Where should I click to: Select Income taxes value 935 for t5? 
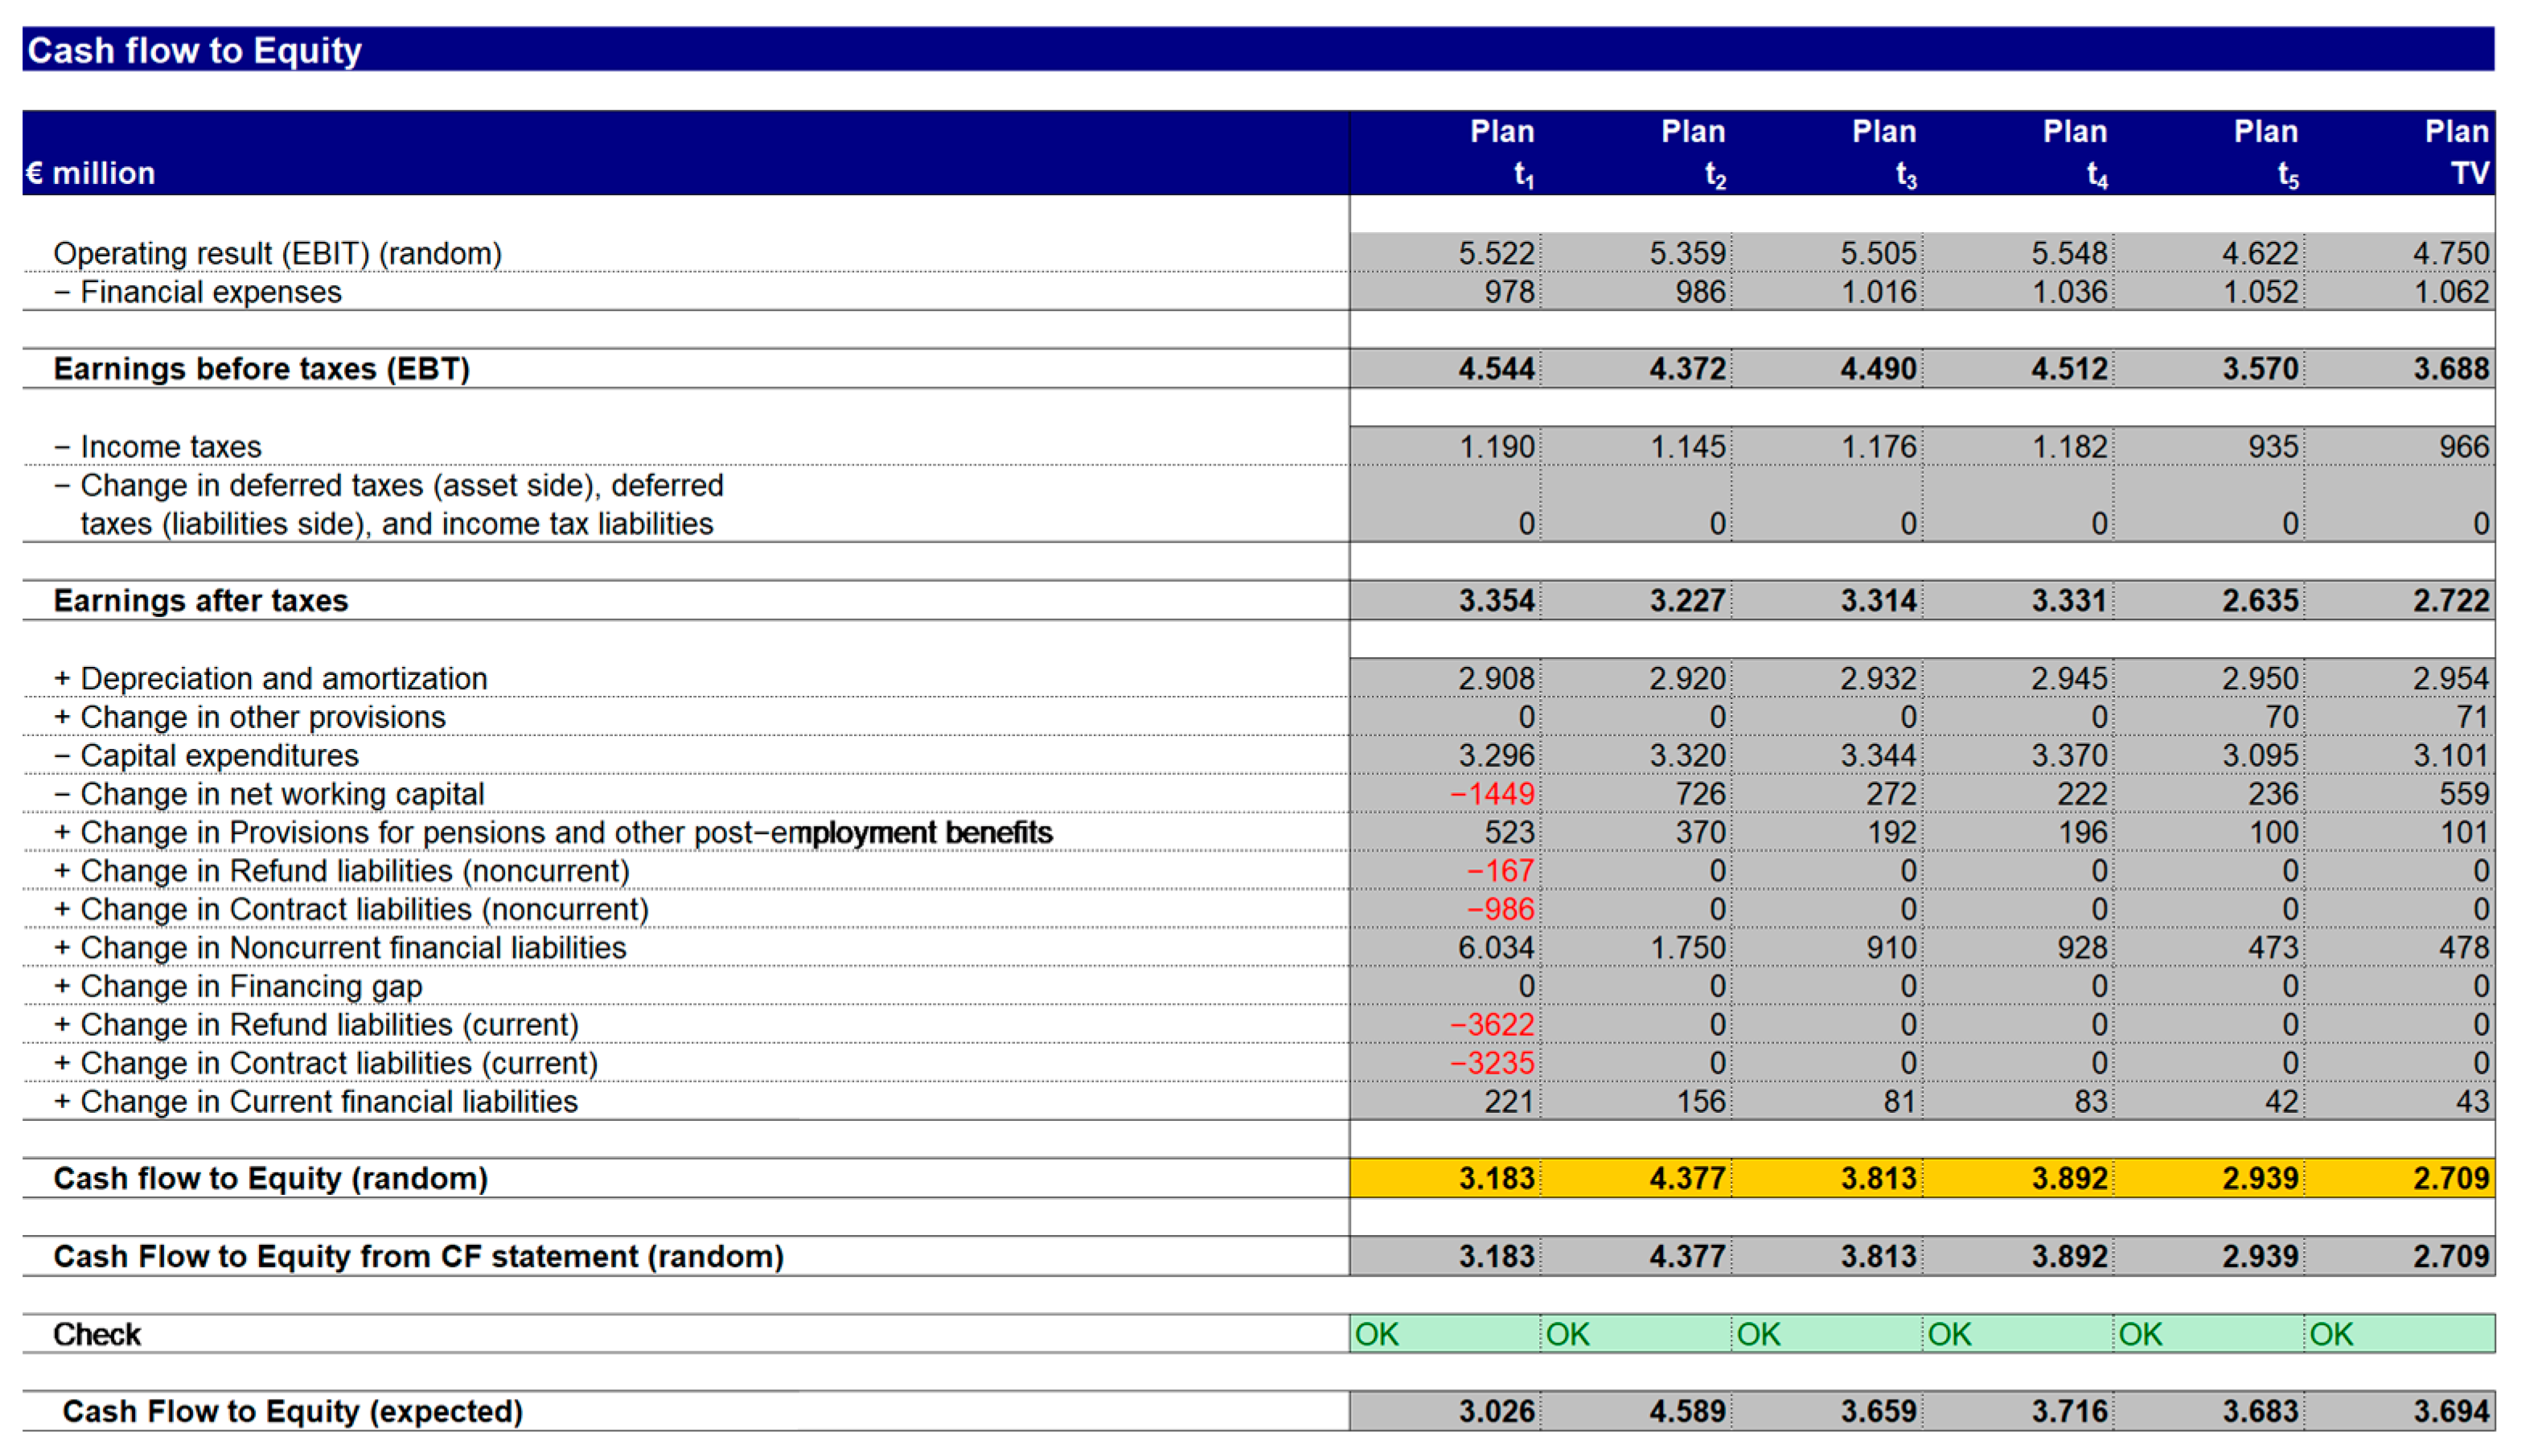(2272, 446)
